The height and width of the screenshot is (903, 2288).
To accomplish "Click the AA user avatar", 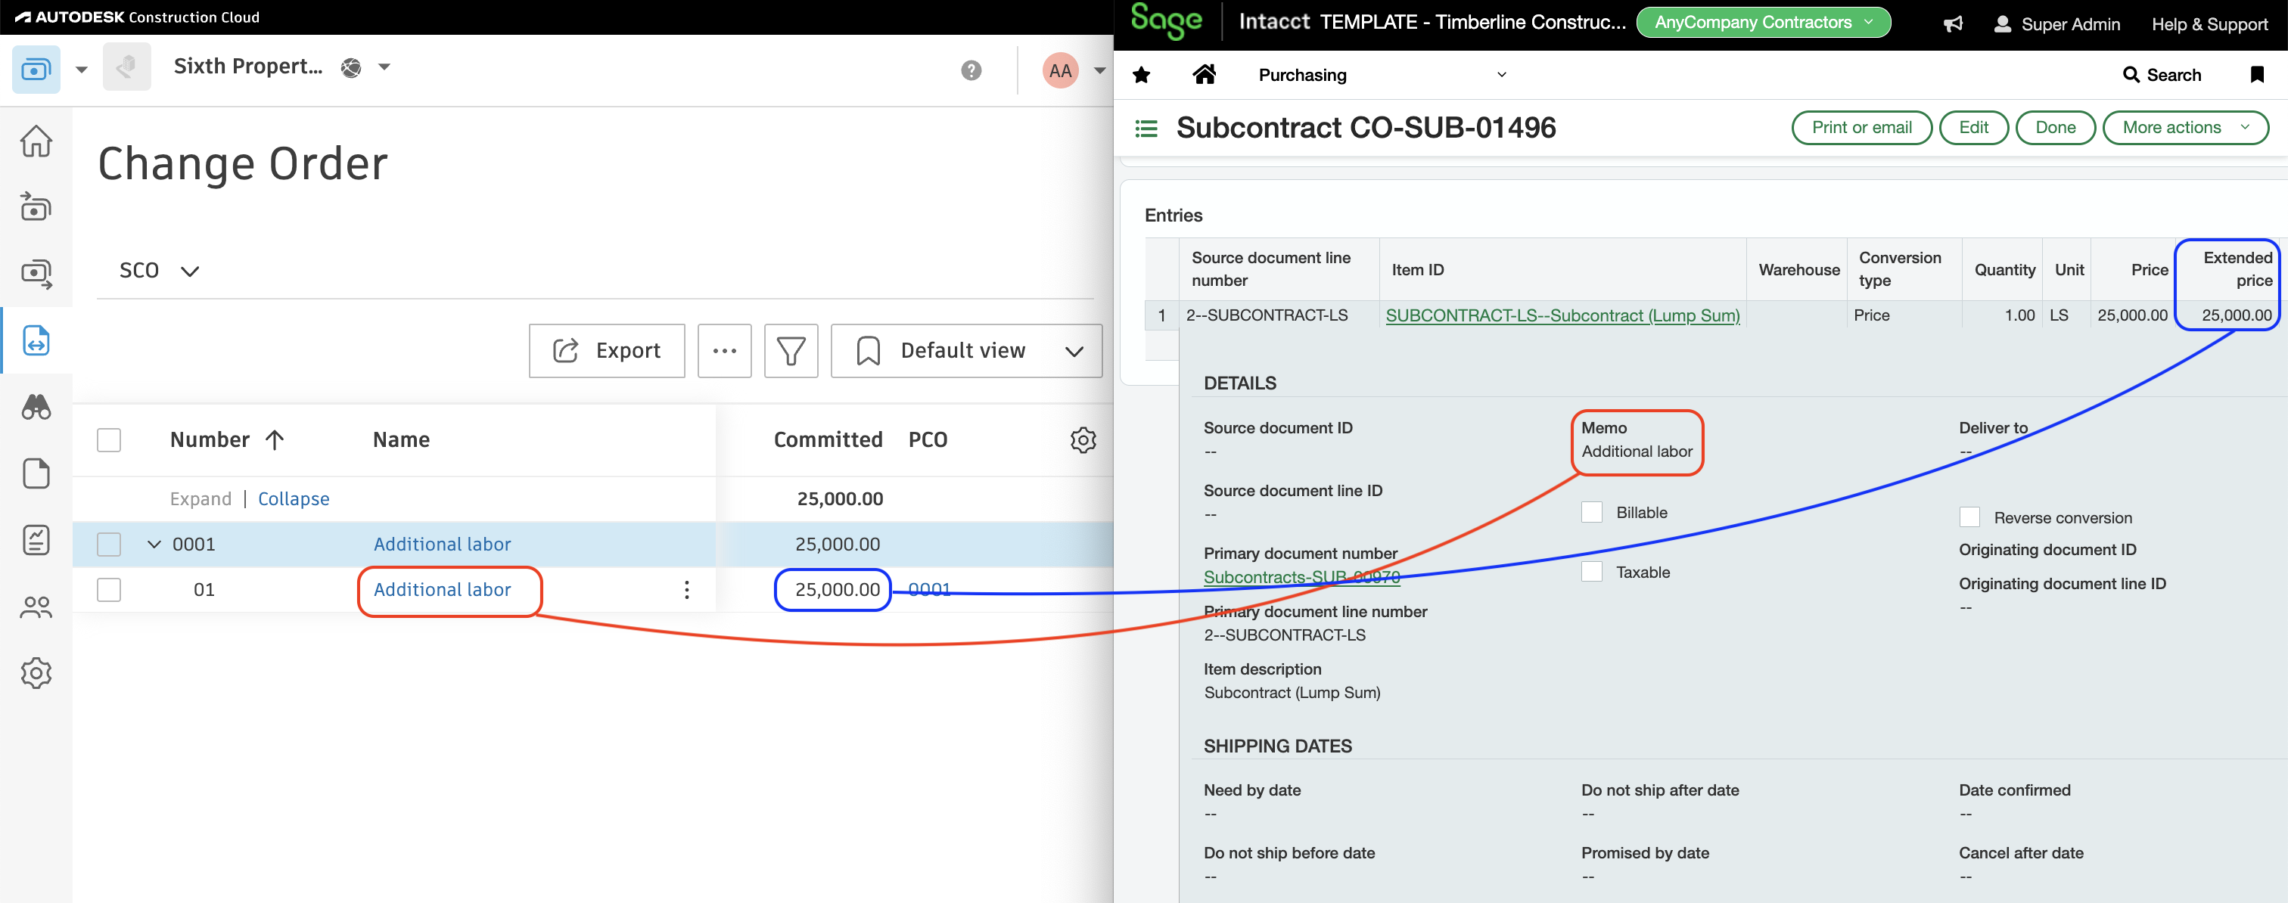I will click(1059, 70).
